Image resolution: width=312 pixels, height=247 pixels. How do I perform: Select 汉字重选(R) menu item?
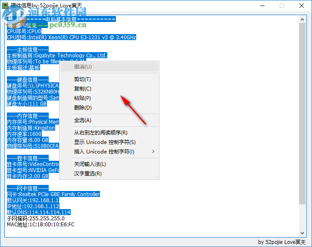coord(109,174)
